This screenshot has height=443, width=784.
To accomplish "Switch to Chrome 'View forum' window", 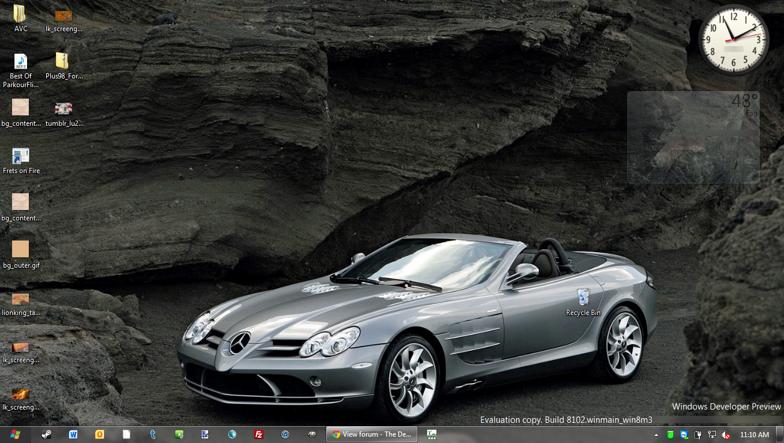I will [x=371, y=434].
